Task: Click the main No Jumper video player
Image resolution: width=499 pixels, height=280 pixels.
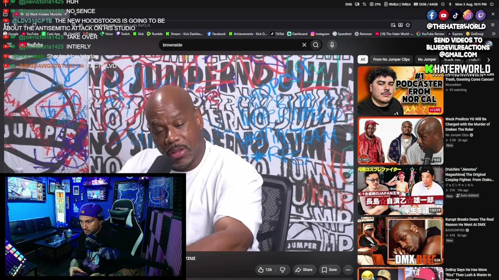Action: click(179, 154)
